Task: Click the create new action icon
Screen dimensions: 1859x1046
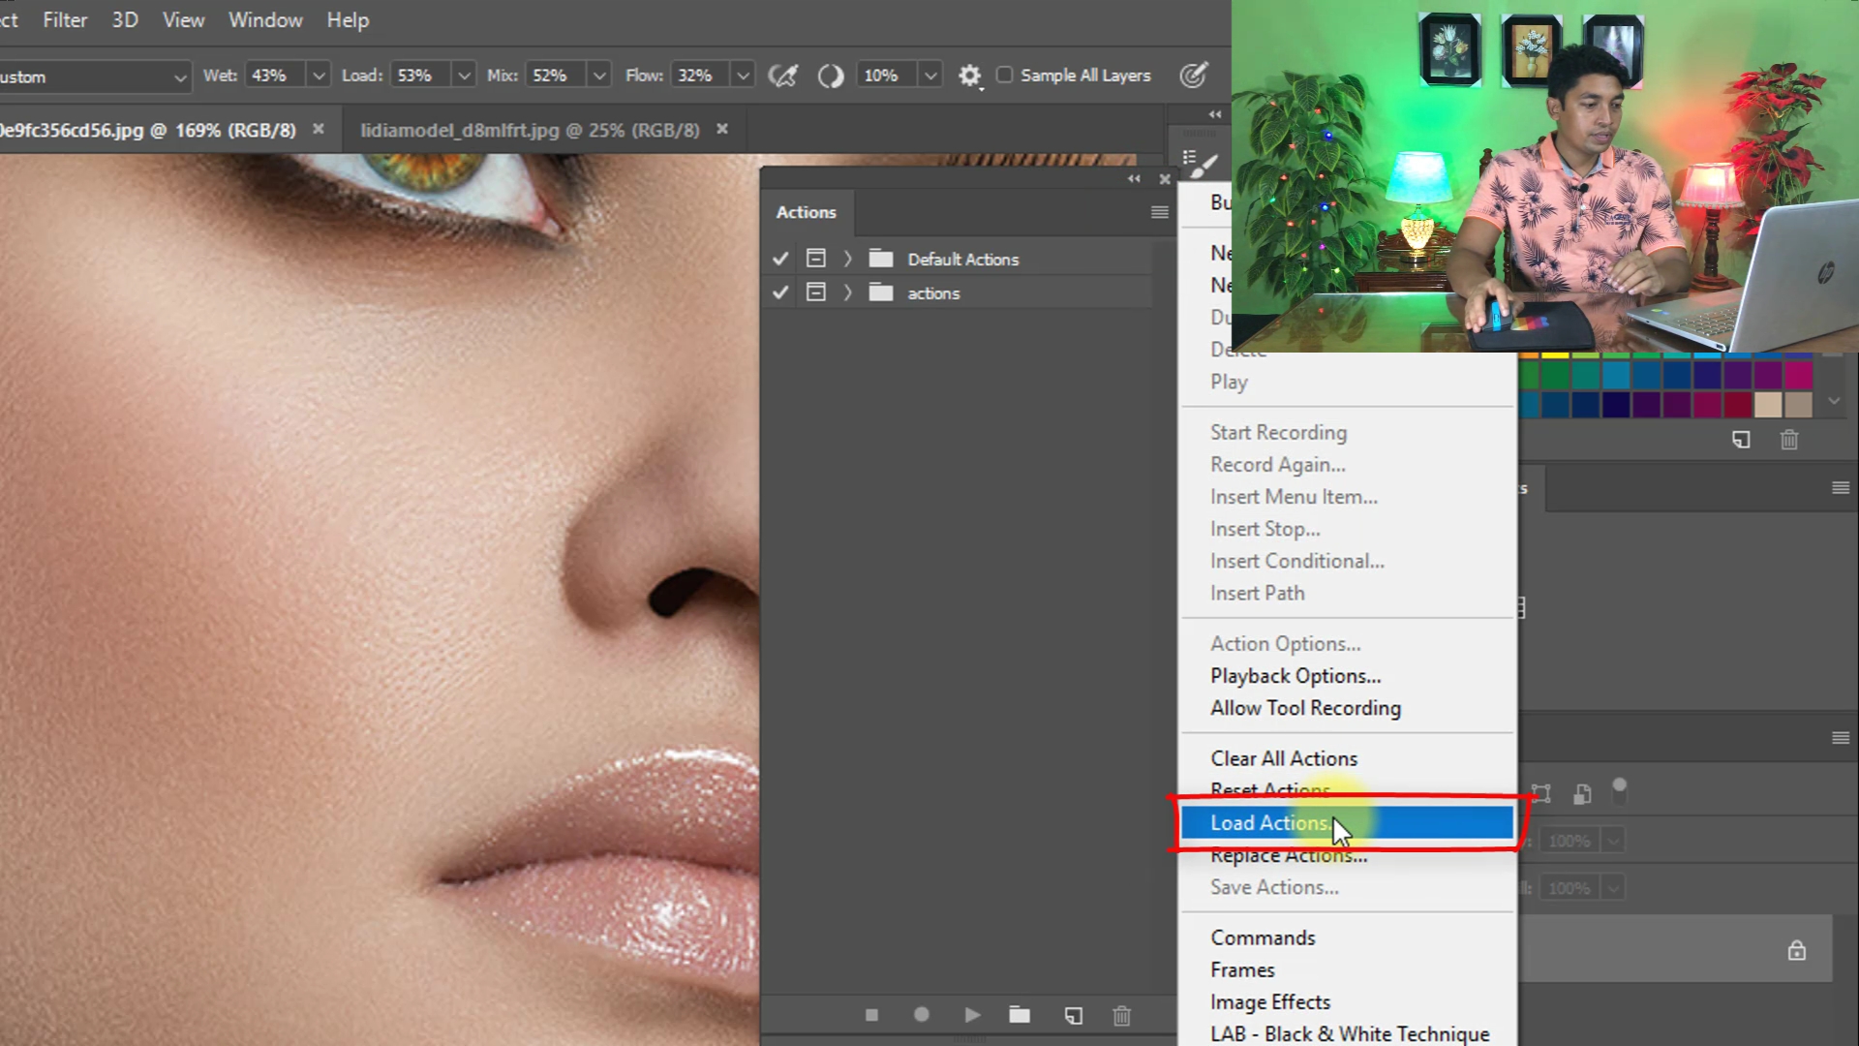Action: click(x=1074, y=1015)
